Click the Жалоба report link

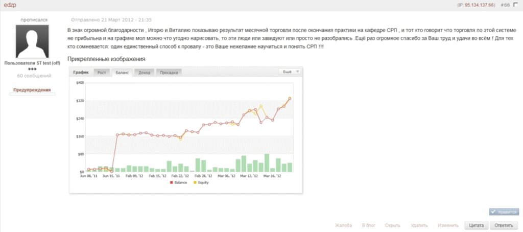(343, 225)
